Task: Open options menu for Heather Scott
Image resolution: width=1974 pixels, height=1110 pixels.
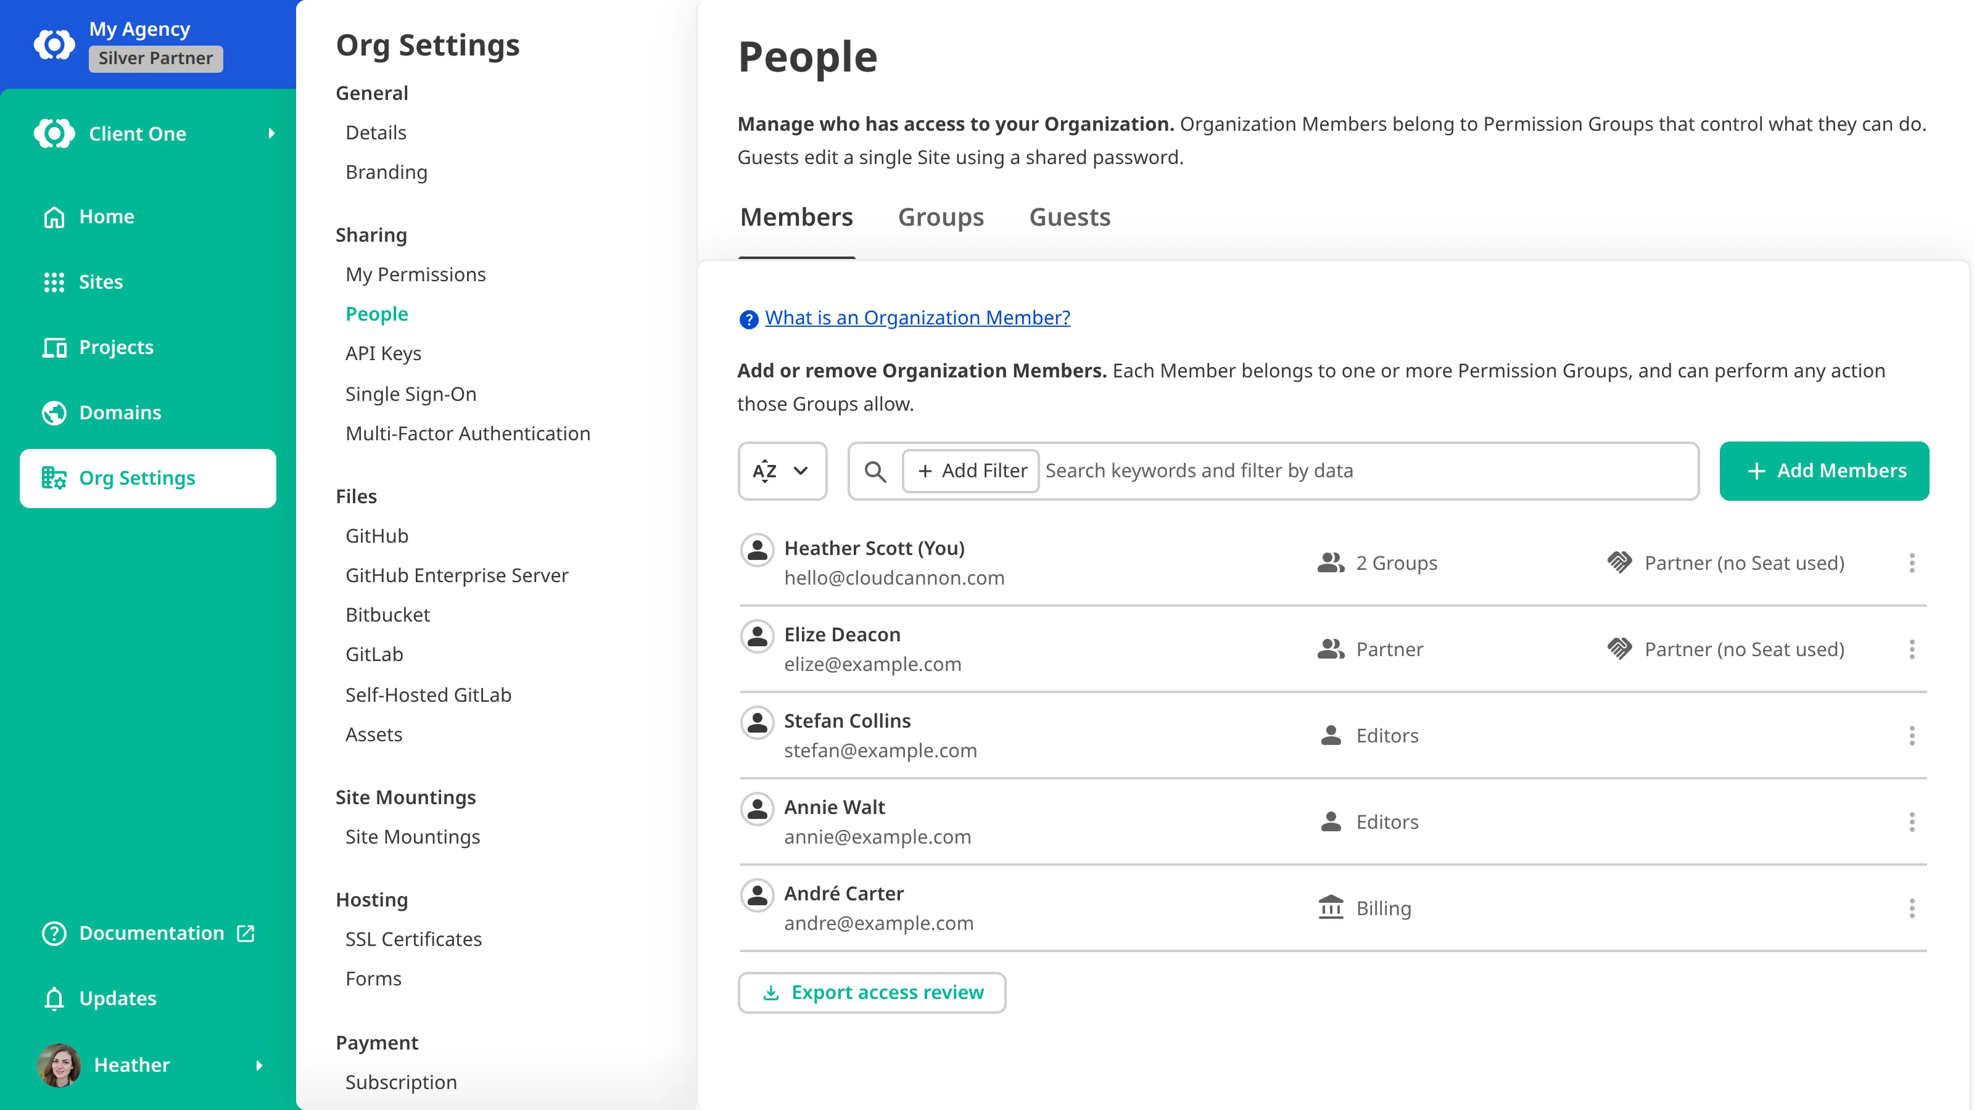Action: 1912,563
